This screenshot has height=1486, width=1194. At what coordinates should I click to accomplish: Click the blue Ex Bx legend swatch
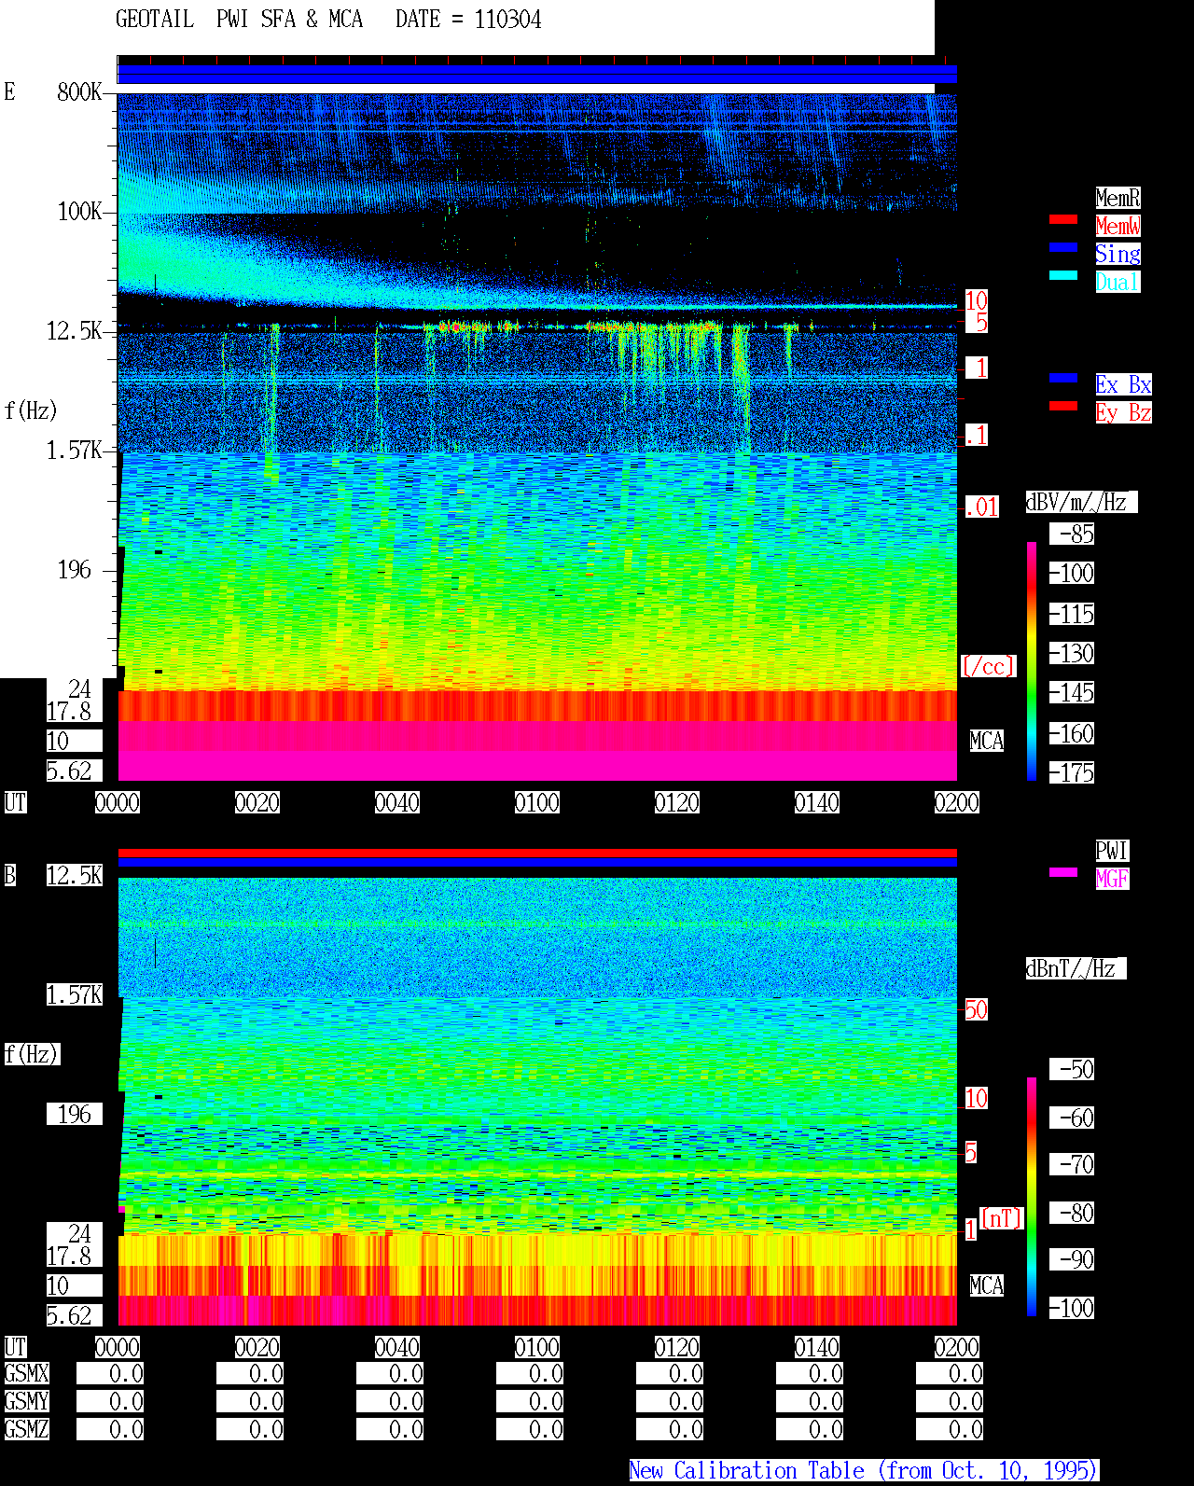click(x=1063, y=378)
